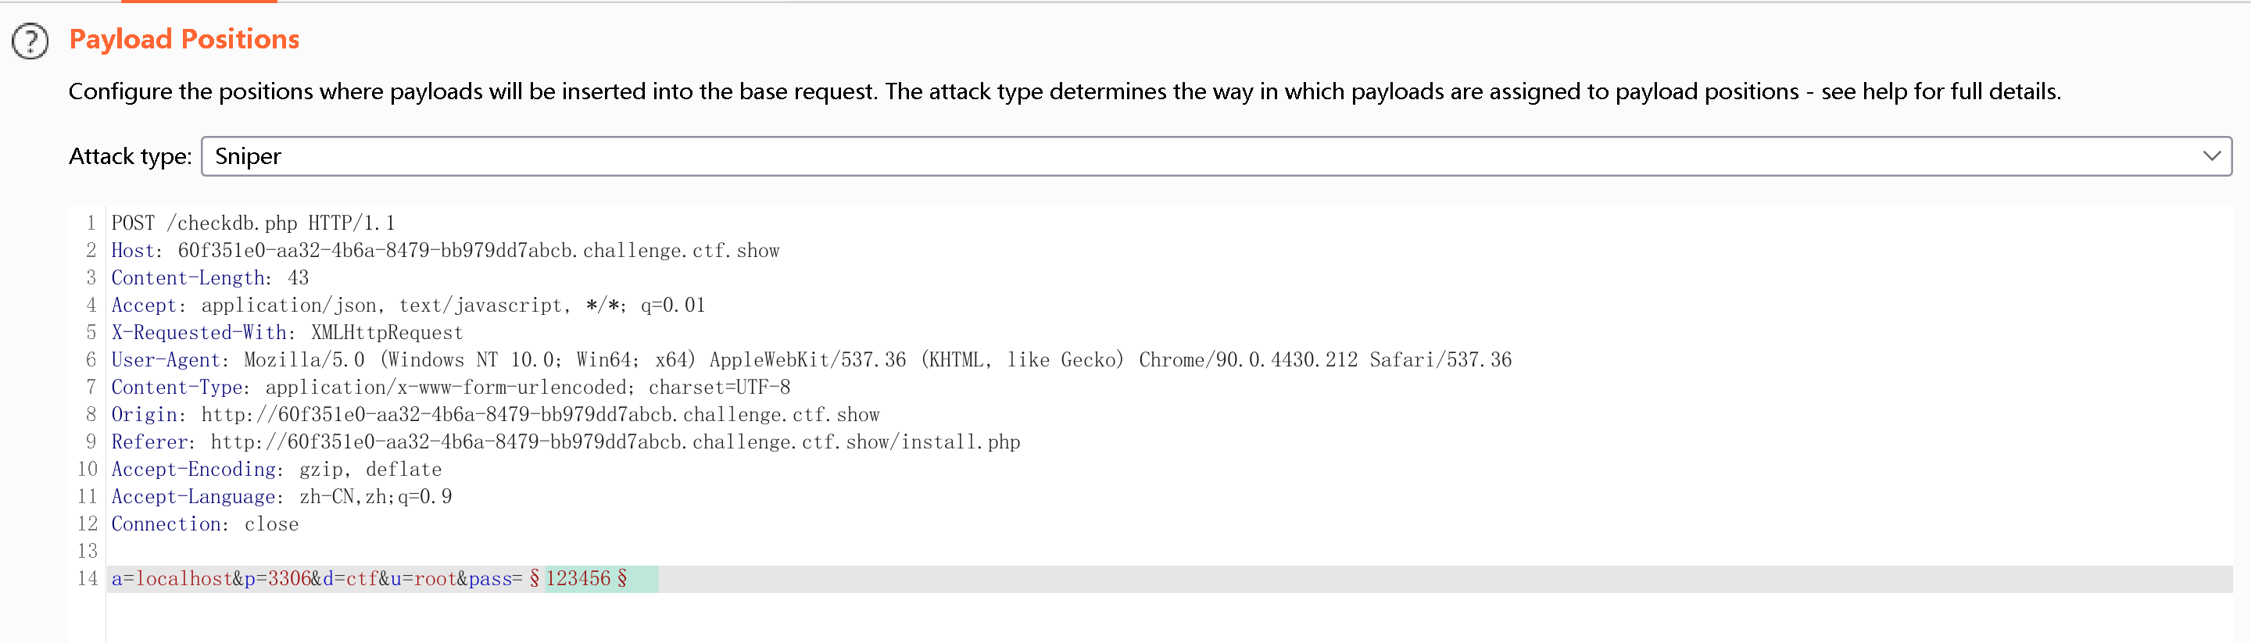
Task: Click the Accept-Encoding header line
Action: pyautogui.click(x=276, y=469)
